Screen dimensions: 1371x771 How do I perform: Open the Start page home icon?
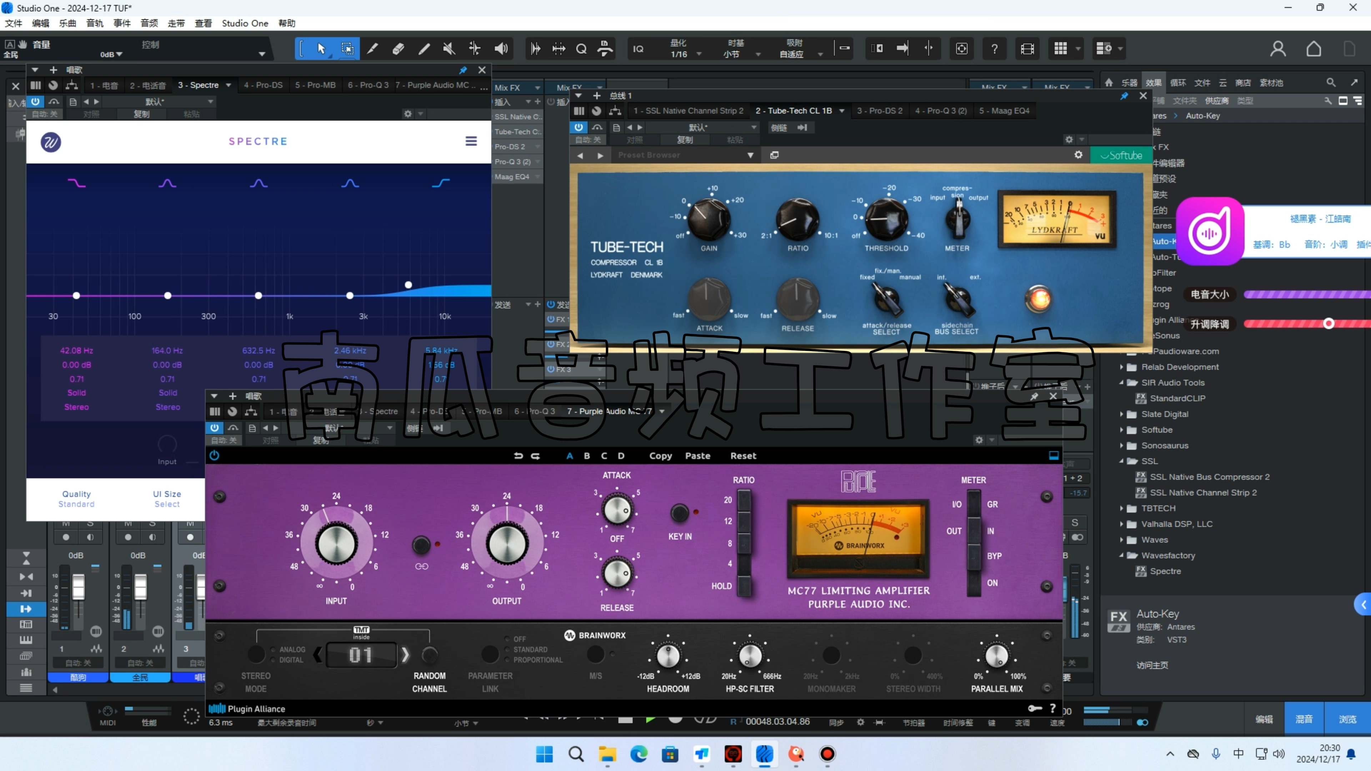[1314, 49]
